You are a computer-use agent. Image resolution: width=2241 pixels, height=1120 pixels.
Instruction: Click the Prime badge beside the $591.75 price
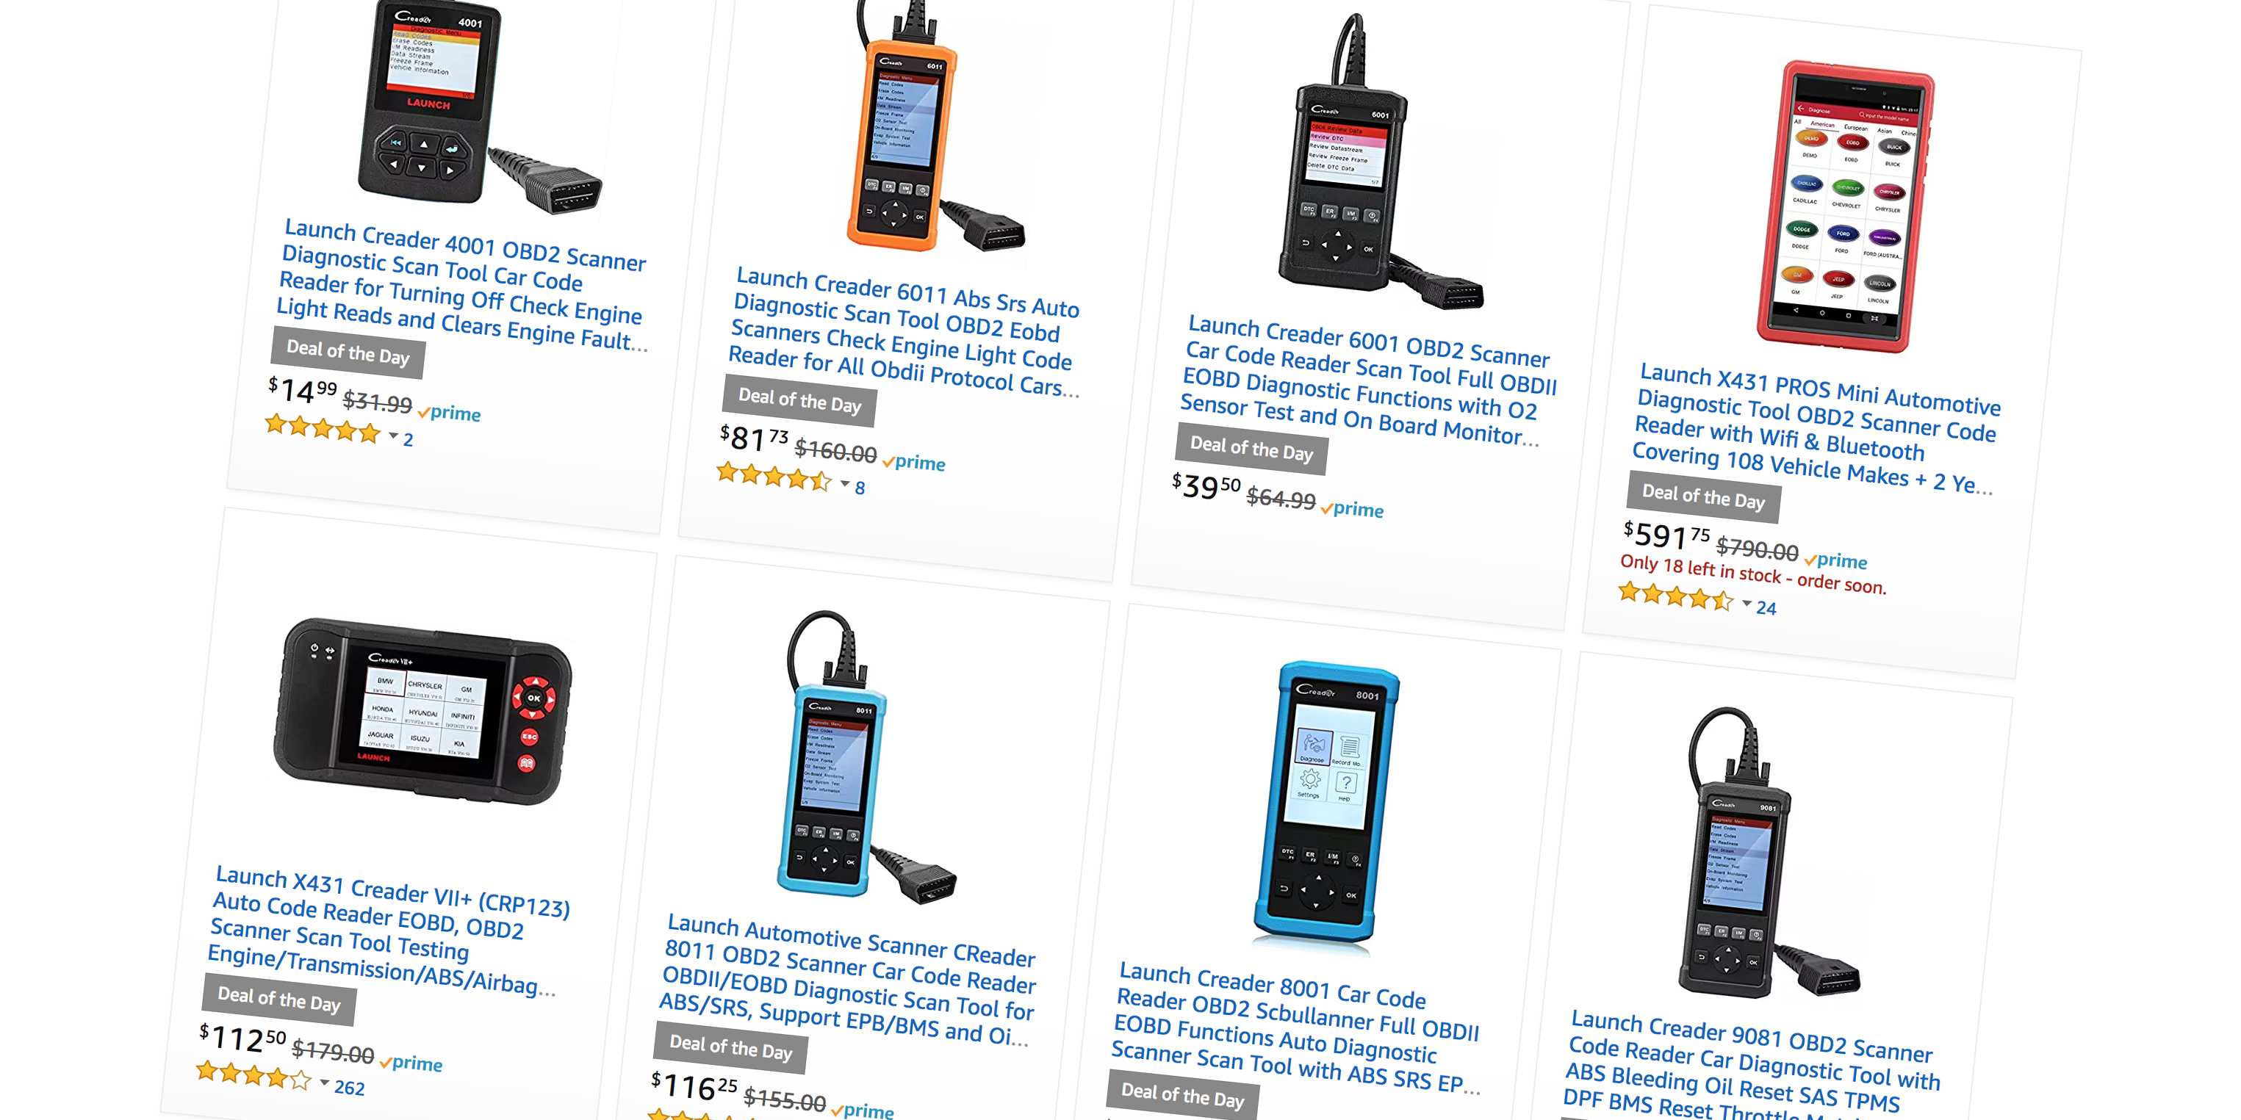(1835, 560)
